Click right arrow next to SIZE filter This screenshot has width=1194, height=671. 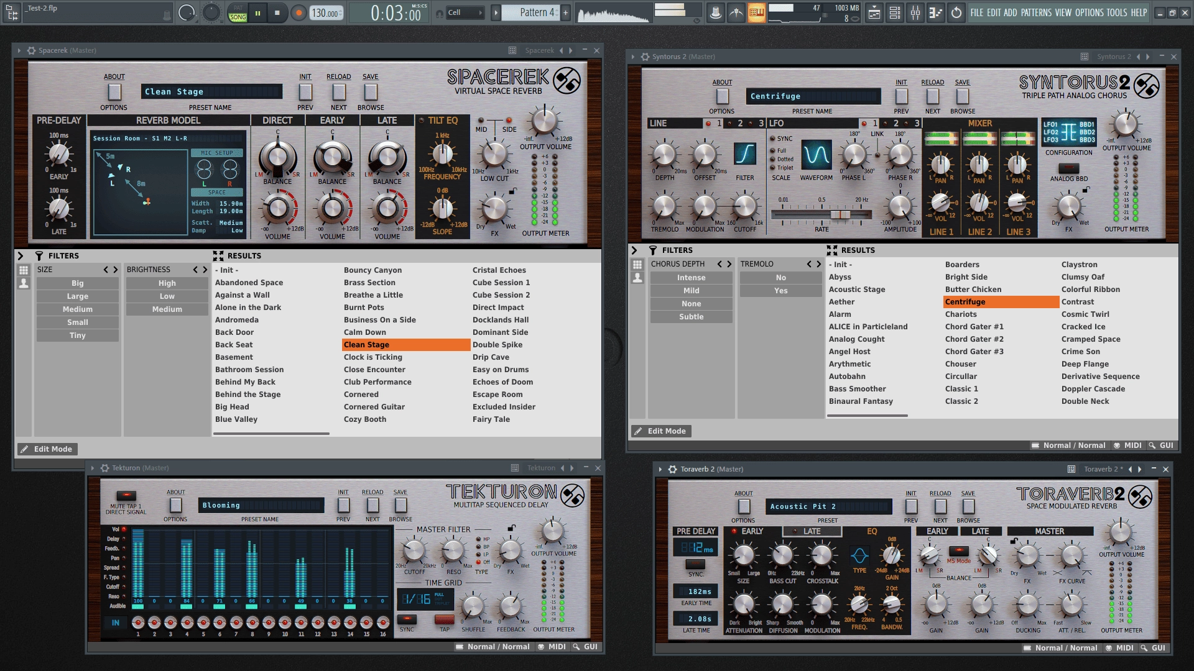pyautogui.click(x=115, y=270)
